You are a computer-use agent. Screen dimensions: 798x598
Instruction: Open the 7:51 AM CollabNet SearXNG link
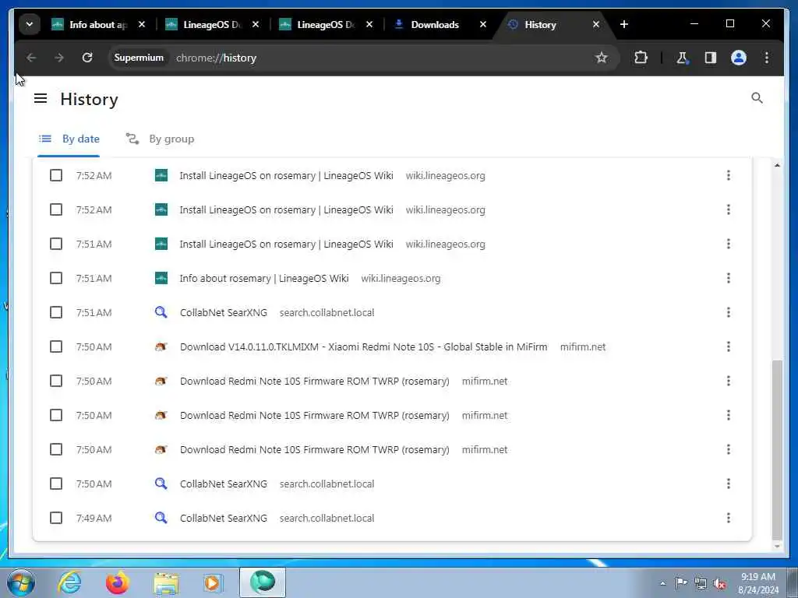tap(224, 312)
